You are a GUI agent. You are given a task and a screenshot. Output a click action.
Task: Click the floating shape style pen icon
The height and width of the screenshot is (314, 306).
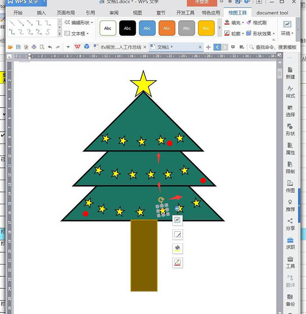pyautogui.click(x=177, y=234)
